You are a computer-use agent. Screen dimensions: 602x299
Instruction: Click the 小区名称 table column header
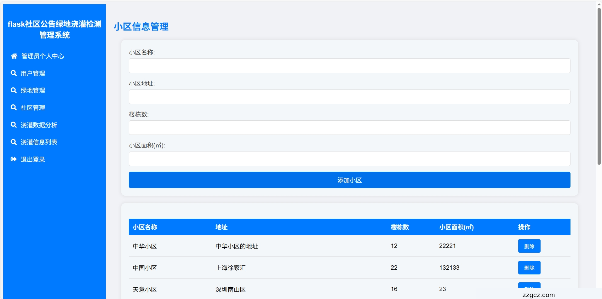(x=145, y=227)
